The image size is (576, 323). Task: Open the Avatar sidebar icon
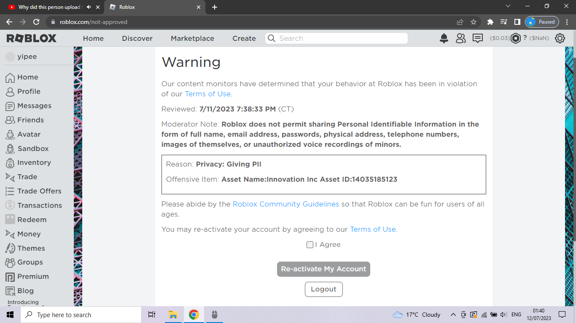tap(10, 135)
